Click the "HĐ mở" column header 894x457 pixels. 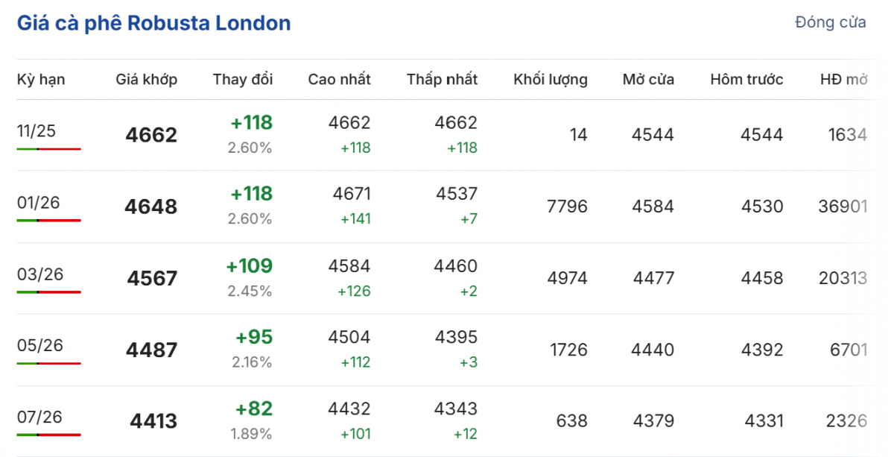pyautogui.click(x=843, y=79)
